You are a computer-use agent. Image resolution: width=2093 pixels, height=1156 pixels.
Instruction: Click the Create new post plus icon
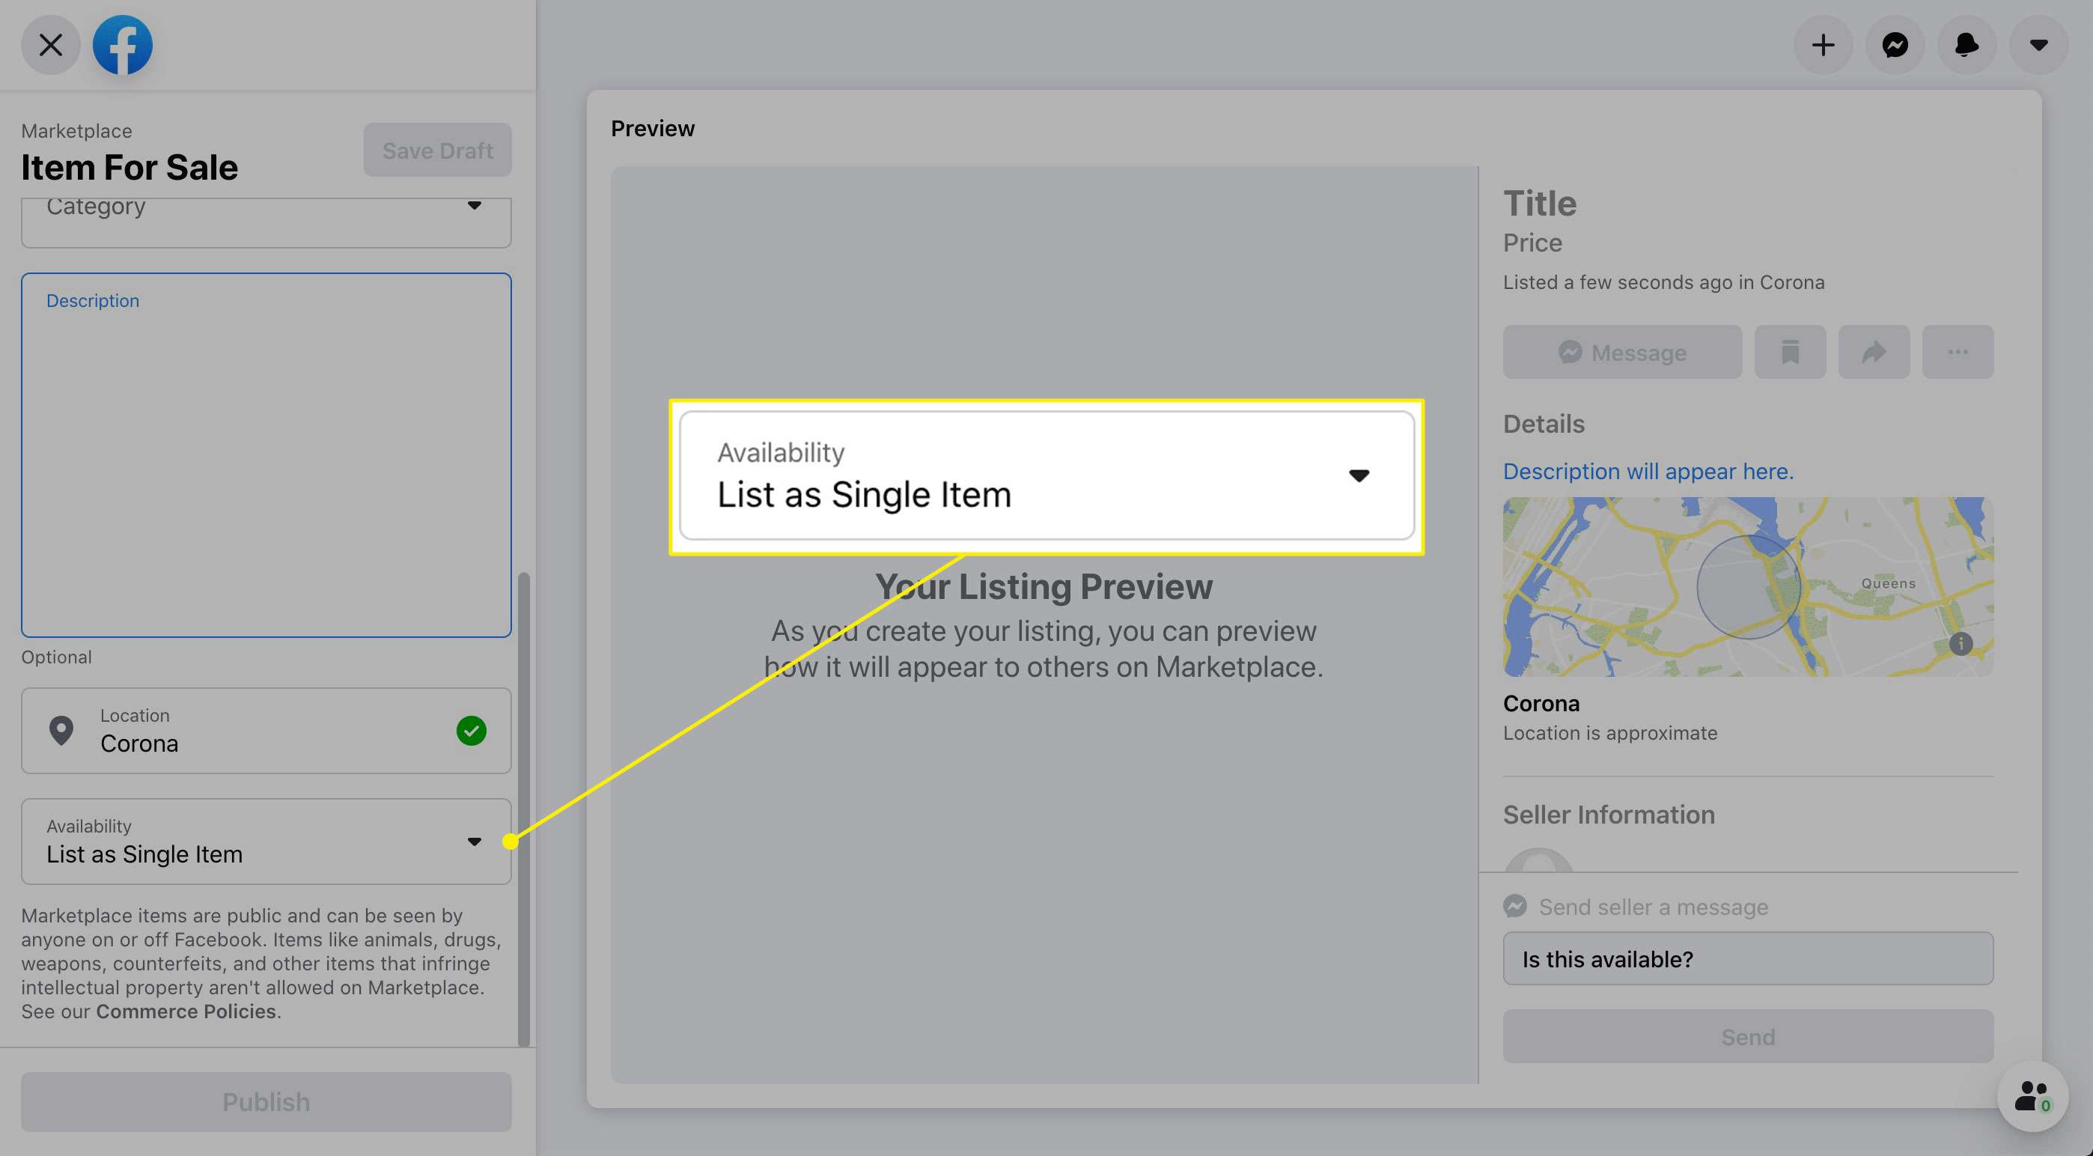tap(1823, 44)
